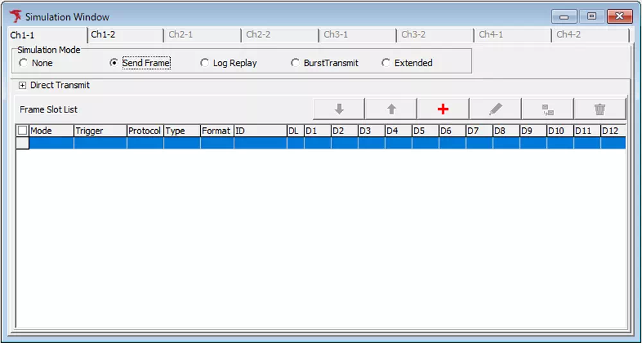Select the None simulation mode
Viewport: 642px width, 343px height.
click(24, 63)
